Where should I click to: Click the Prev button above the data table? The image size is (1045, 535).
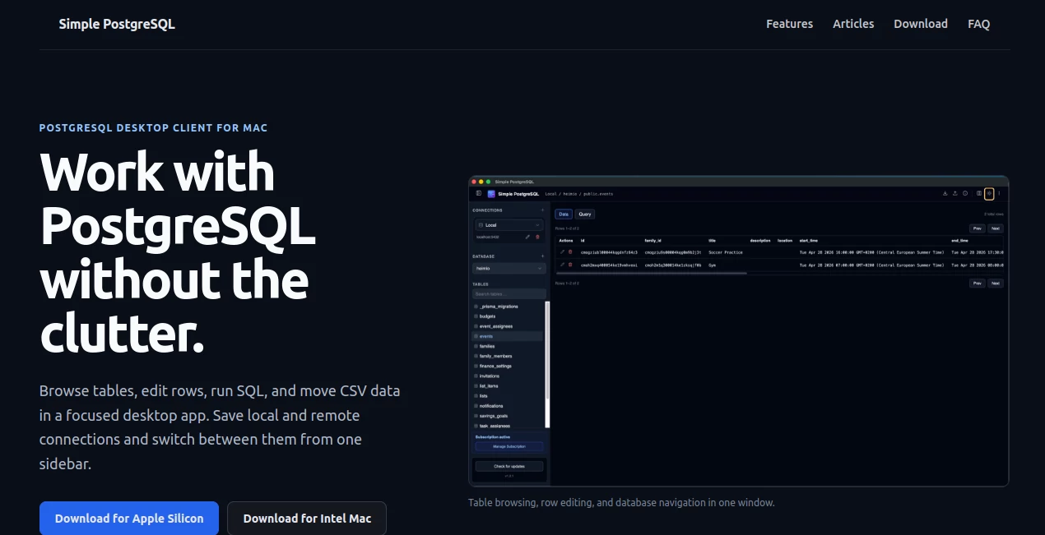click(x=978, y=228)
